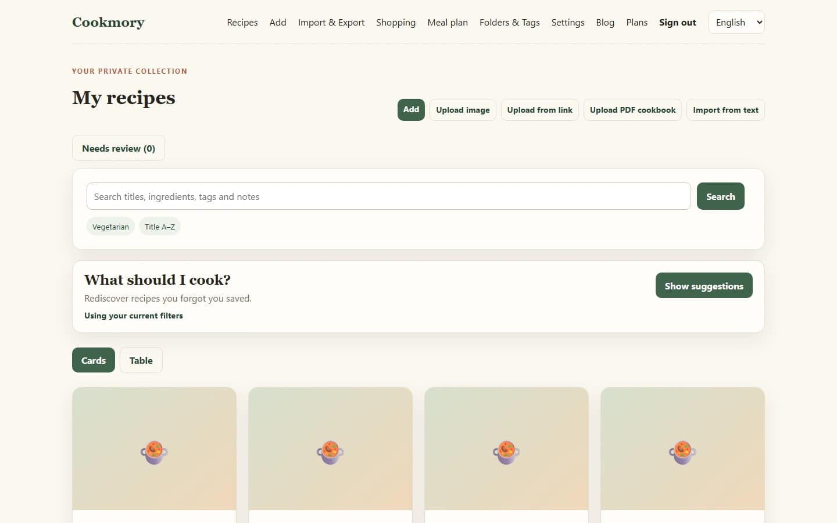Open the second recipe card thumbnail

click(x=330, y=449)
